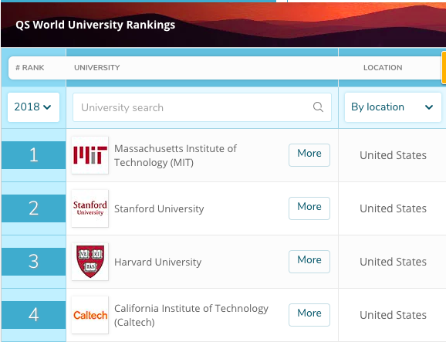The width and height of the screenshot is (446, 342).
Task: Click More for Massachusetts Institute of Technology
Action: tap(309, 155)
